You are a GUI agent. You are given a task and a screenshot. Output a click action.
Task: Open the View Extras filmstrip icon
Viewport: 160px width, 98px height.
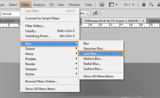(x=111, y=5)
